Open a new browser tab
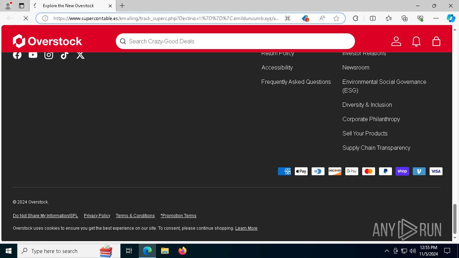Image resolution: width=459 pixels, height=258 pixels. (122, 6)
